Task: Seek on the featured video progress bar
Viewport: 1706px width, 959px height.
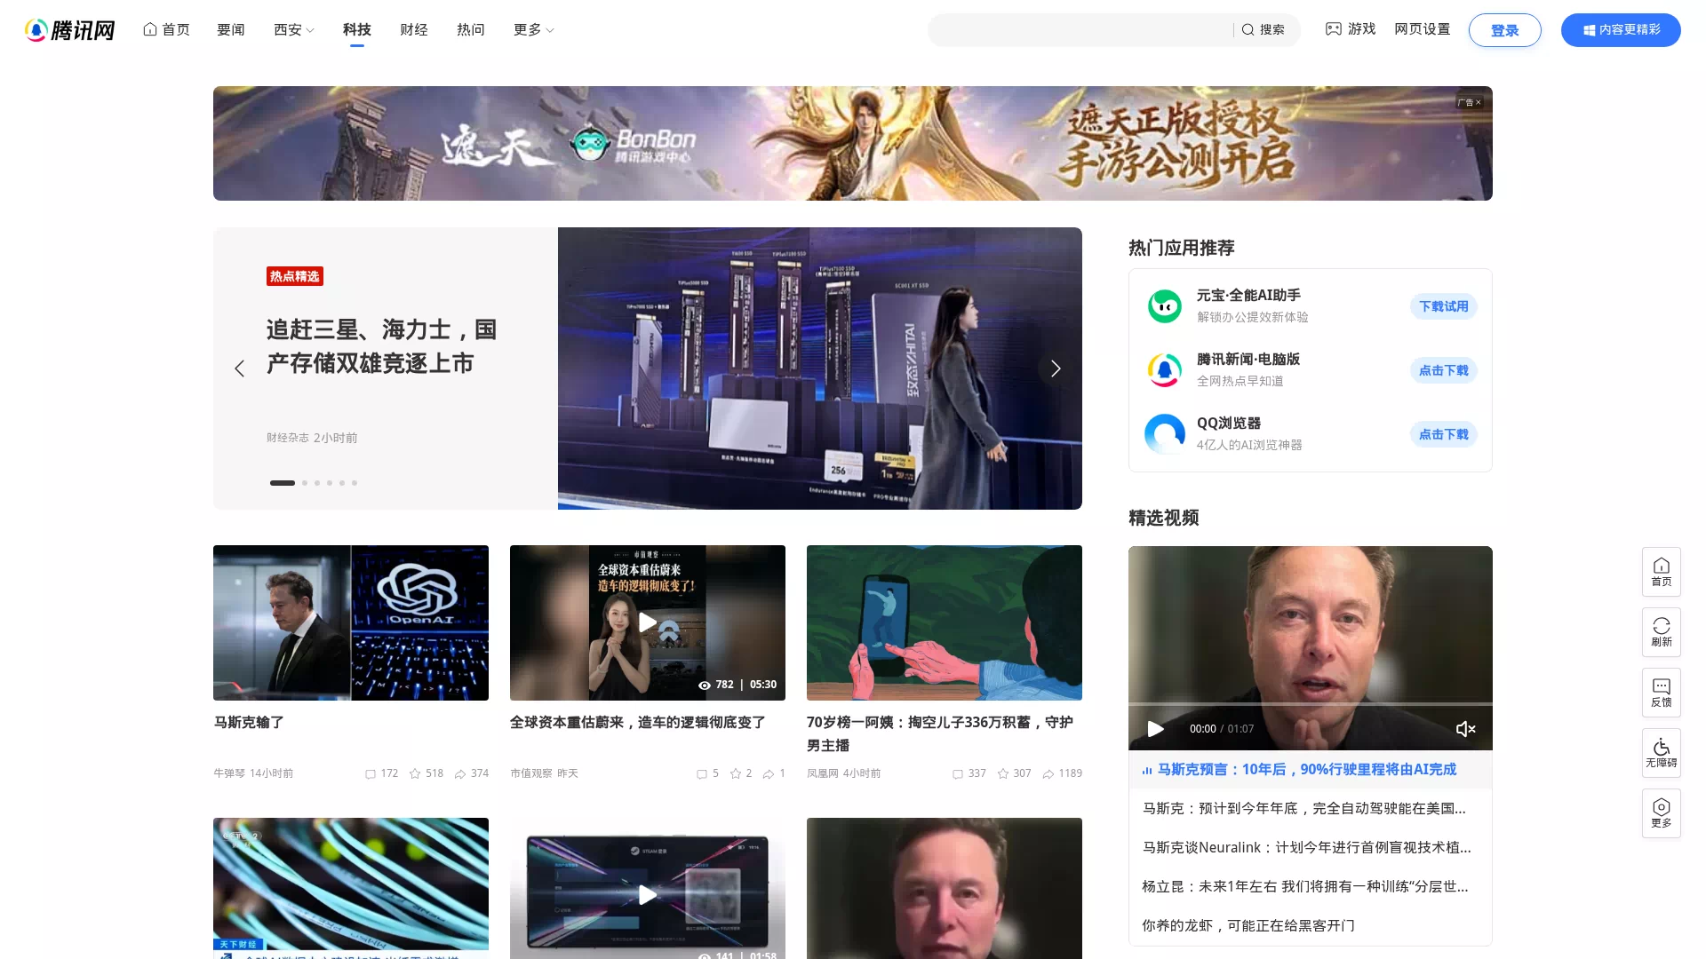Action: point(1311,704)
